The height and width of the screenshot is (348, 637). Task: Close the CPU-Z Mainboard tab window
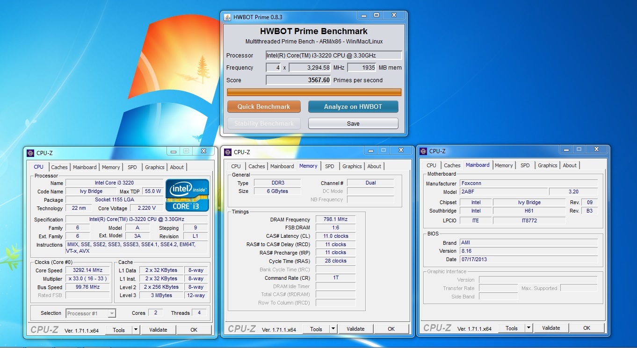coord(596,149)
